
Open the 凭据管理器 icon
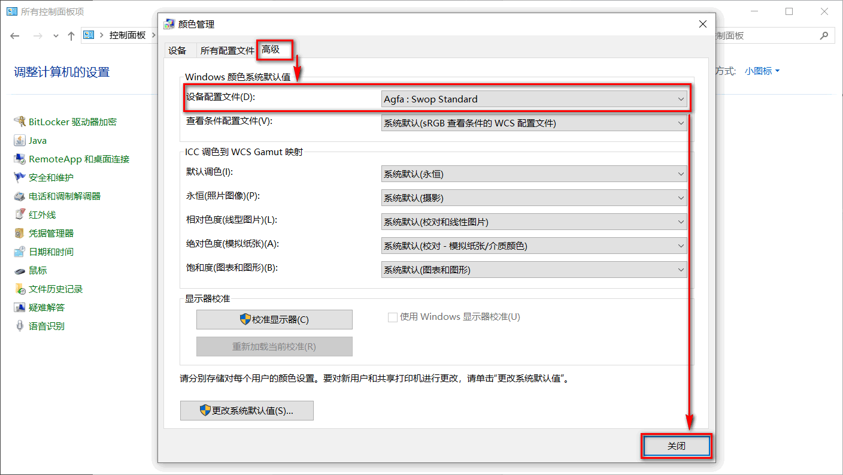[20, 233]
